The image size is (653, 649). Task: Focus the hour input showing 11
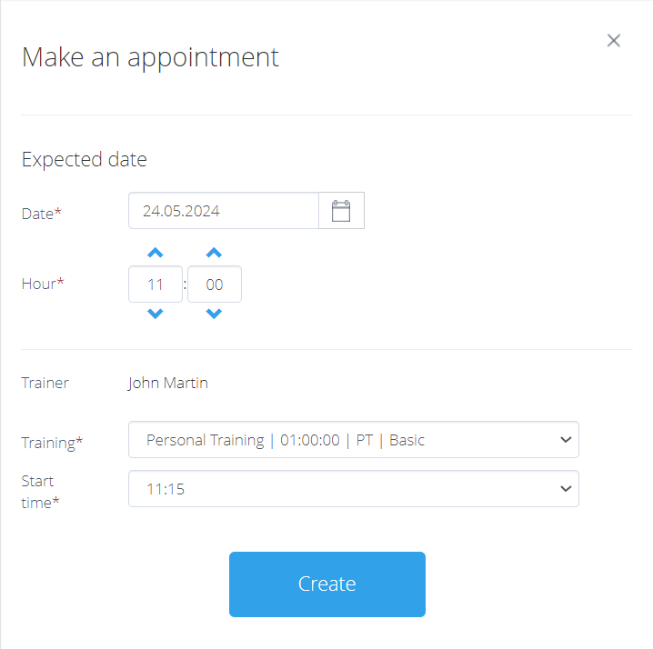point(156,284)
